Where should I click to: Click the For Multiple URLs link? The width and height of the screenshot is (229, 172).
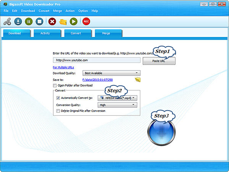tap(63, 67)
